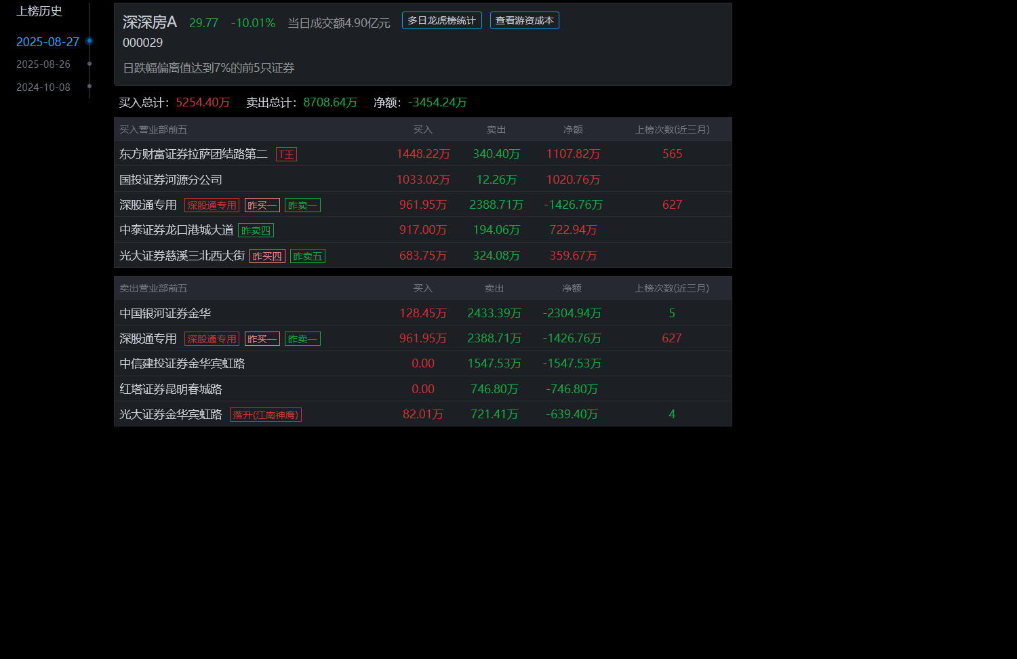Select the 2025-08-27 history date
Viewport: 1017px width, 659px height.
tap(47, 42)
